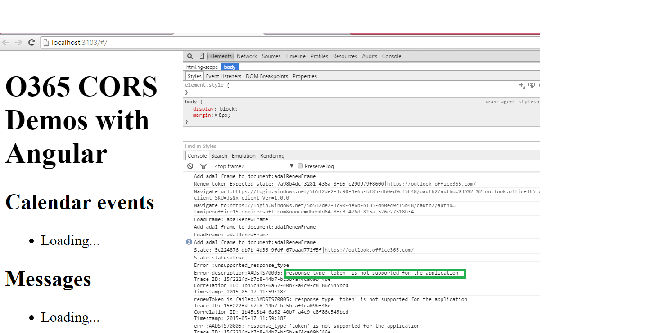Click the repeat count badge 2

pos(189,242)
